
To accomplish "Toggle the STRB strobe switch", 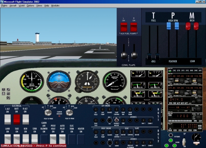I will point(34,139).
